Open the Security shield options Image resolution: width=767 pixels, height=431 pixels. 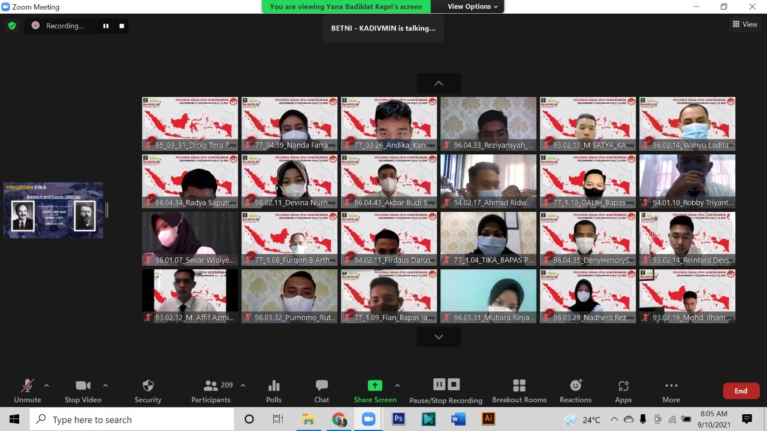pyautogui.click(x=148, y=391)
